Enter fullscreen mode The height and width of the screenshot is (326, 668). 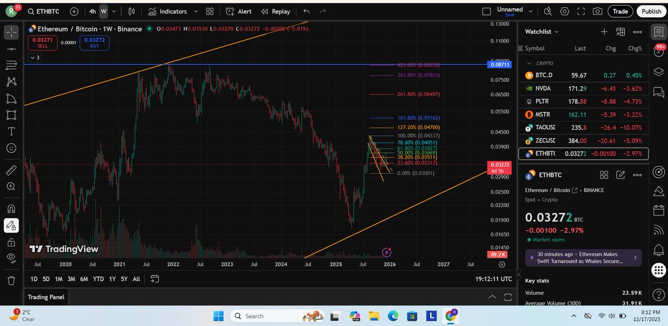pyautogui.click(x=581, y=11)
